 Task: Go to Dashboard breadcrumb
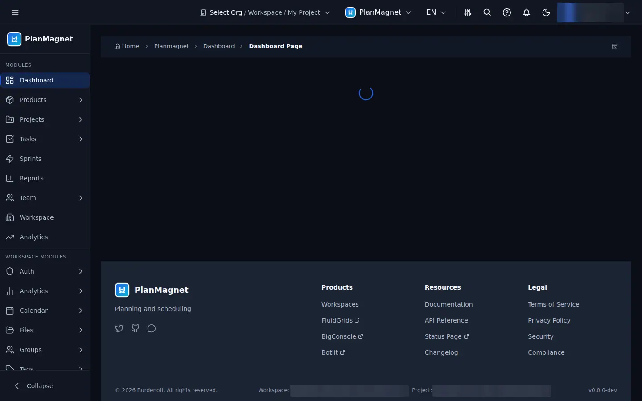click(219, 46)
